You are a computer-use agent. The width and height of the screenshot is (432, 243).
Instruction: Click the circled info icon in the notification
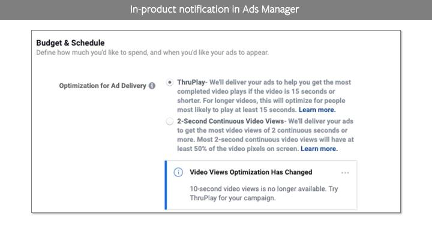click(178, 172)
